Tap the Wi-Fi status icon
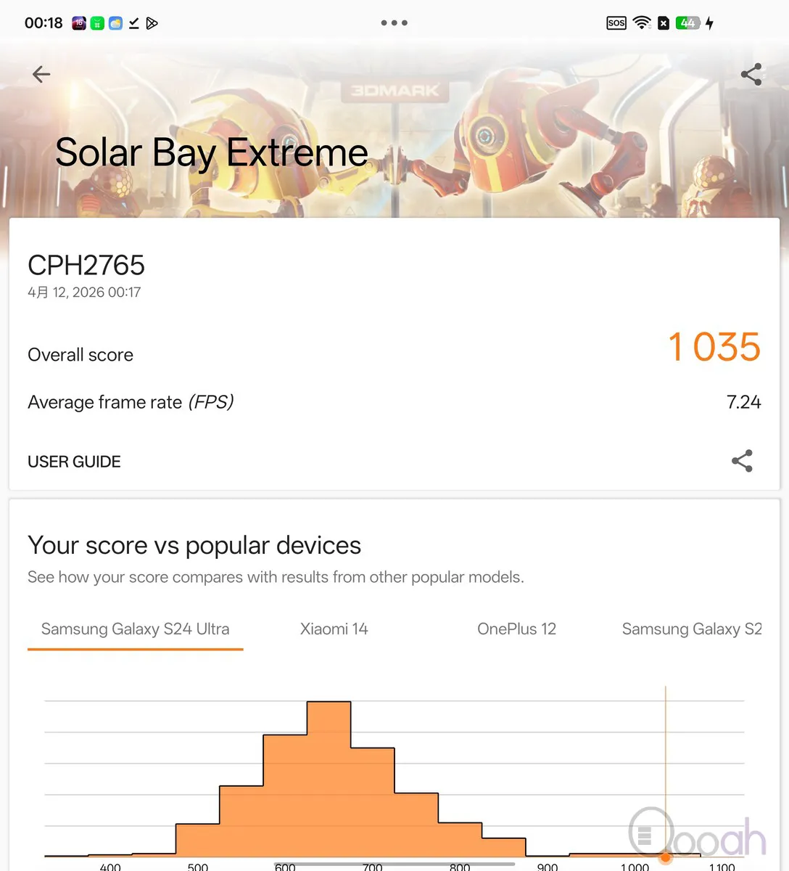This screenshot has width=789, height=871. point(641,23)
